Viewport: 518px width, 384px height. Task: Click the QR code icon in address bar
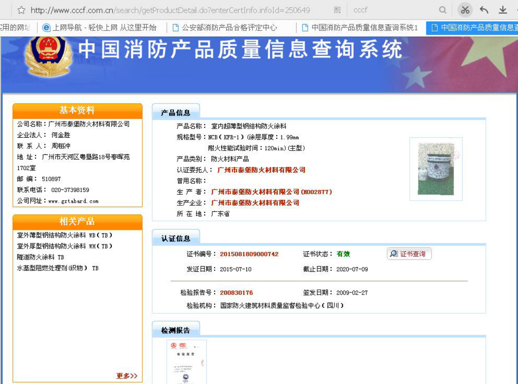[x=337, y=10]
